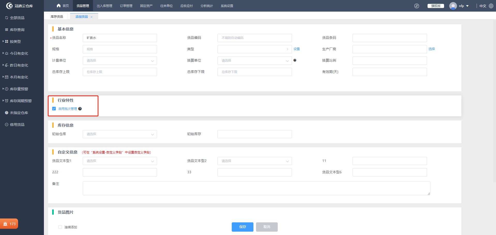
Task: Open the nfp user menu arrow
Action: 467,6
